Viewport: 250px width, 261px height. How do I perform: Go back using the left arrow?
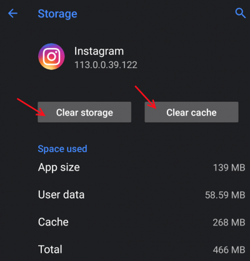(x=12, y=14)
